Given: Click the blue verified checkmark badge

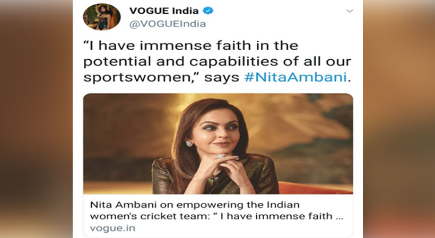Looking at the screenshot, I should click(208, 11).
